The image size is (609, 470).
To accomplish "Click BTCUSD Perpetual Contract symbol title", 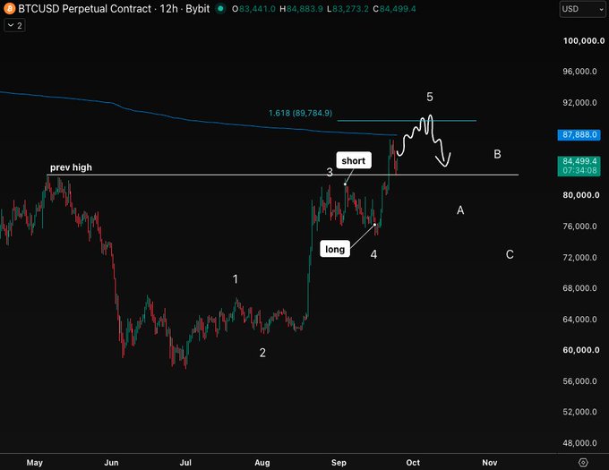I will (x=85, y=9).
